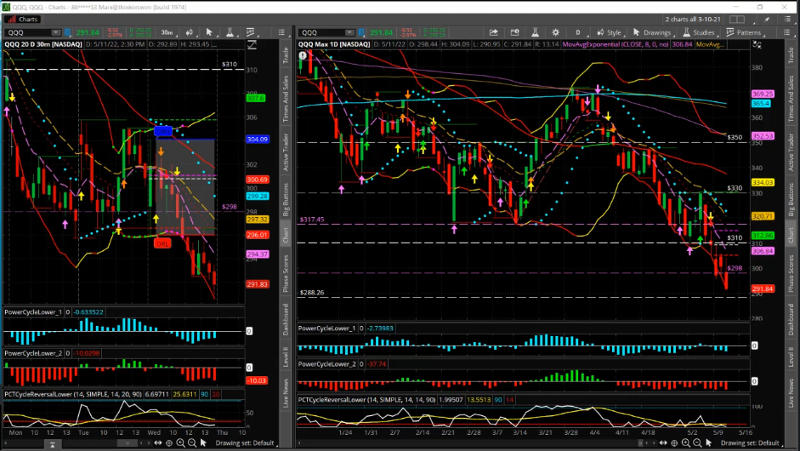Click right chart header studies toggle icon
Screen dimensions: 800x451
tap(757, 45)
